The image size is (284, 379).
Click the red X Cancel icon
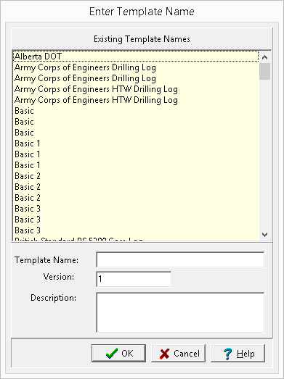pos(165,354)
